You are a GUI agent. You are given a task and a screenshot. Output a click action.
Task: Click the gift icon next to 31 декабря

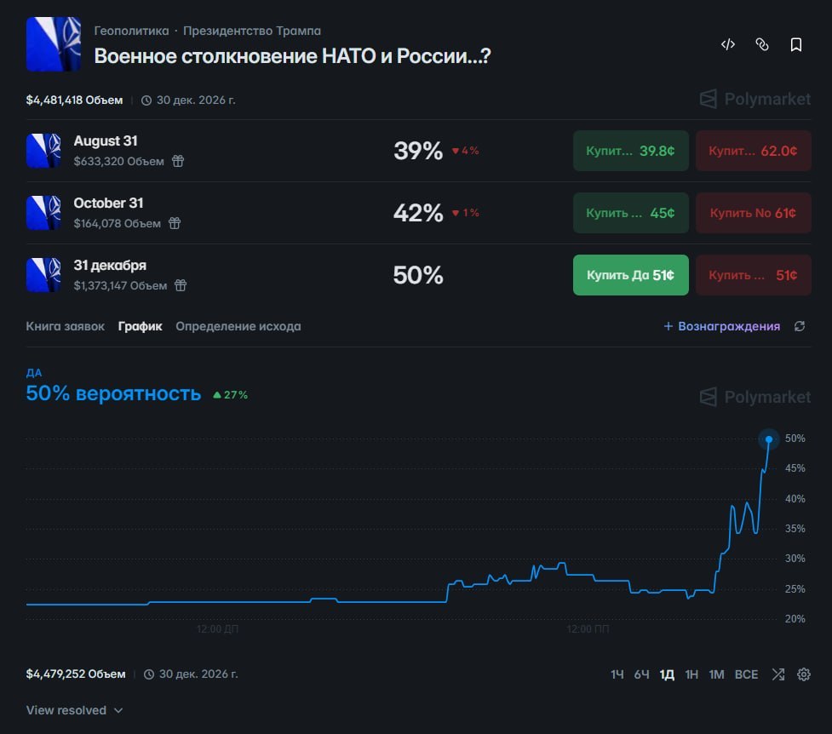(x=181, y=285)
